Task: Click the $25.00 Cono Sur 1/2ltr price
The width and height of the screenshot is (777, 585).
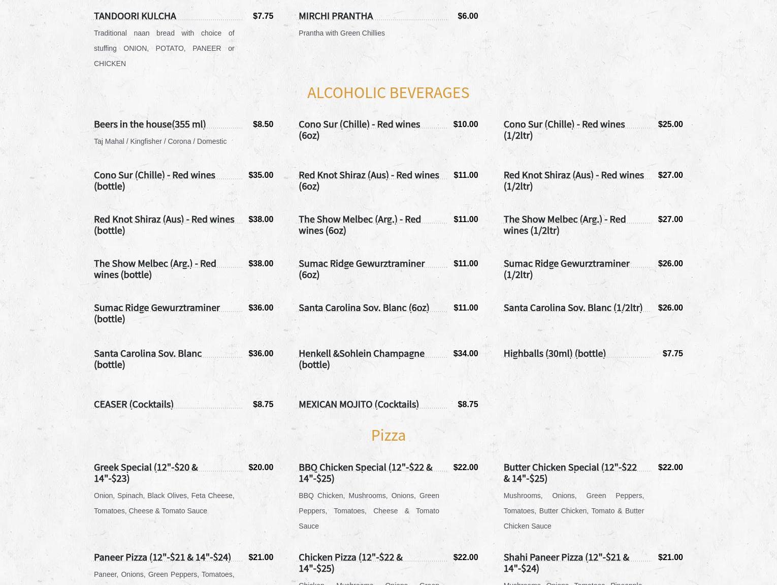Action: (x=670, y=124)
